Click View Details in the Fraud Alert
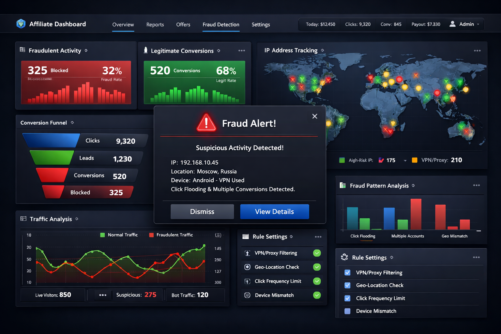The image size is (501, 334). pyautogui.click(x=274, y=211)
